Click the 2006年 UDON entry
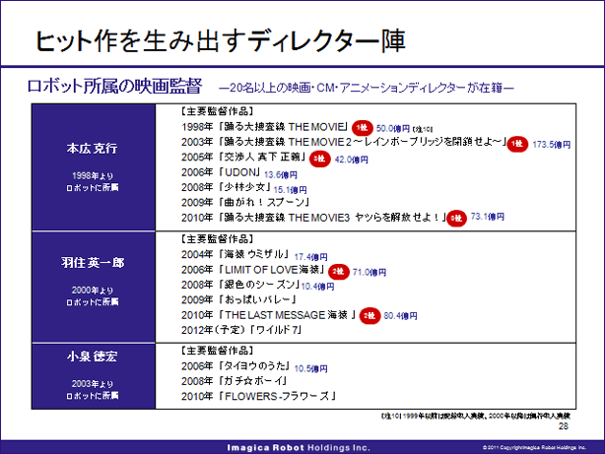The width and height of the screenshot is (605, 454). [x=221, y=172]
